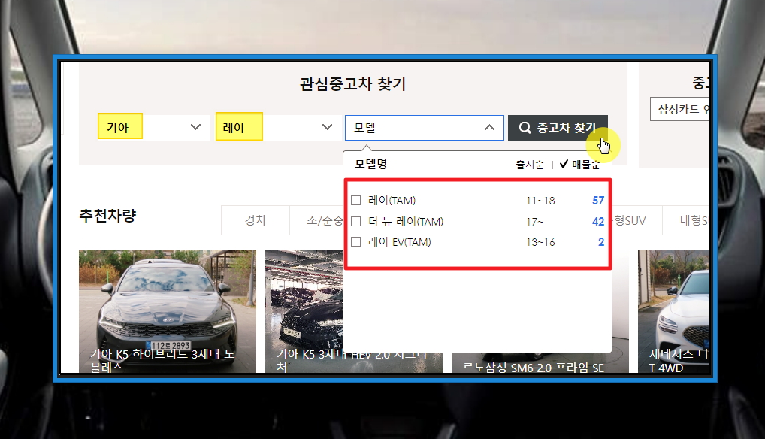Click the 삼성카드 button
Image resolution: width=765 pixels, height=439 pixels.
click(x=679, y=109)
